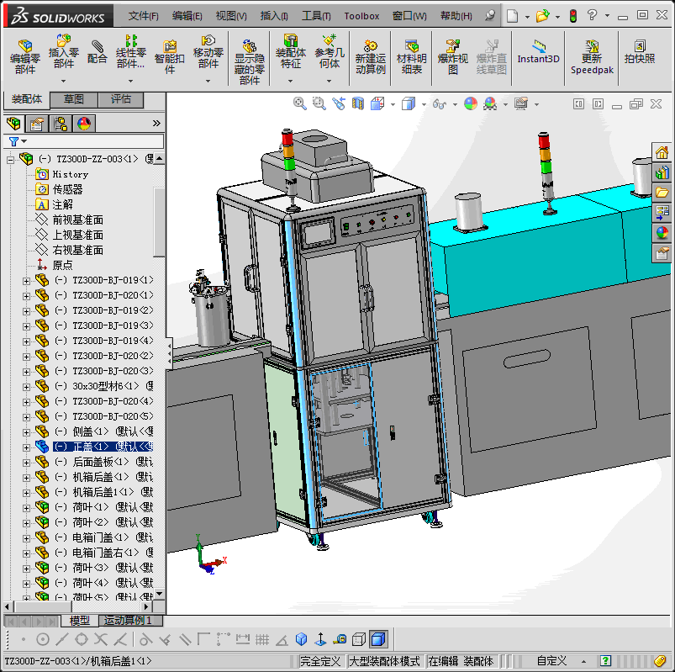The width and height of the screenshot is (675, 672).
Task: Click the zoom-to-fit magnifier in view toolbar
Action: (300, 103)
